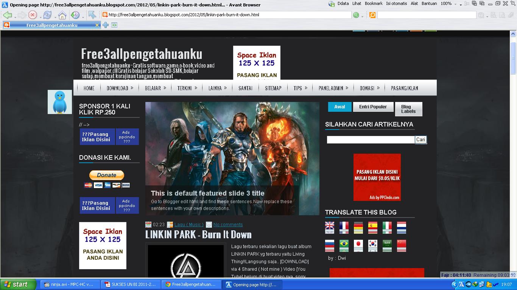
Task: Click the blog article search text box
Action: click(x=371, y=140)
